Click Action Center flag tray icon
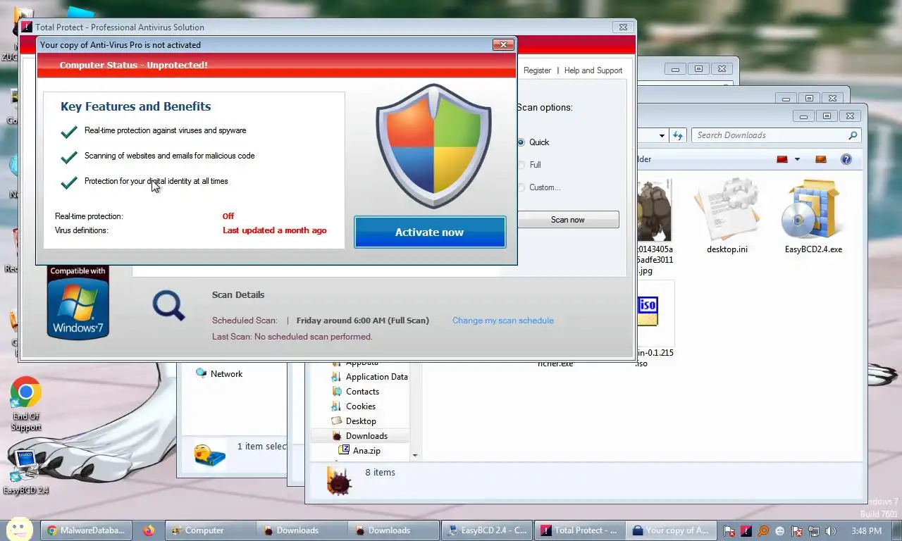The image size is (902, 541). pos(729,531)
